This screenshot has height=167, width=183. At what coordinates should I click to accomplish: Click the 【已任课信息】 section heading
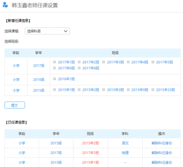pyautogui.click(x=16, y=122)
